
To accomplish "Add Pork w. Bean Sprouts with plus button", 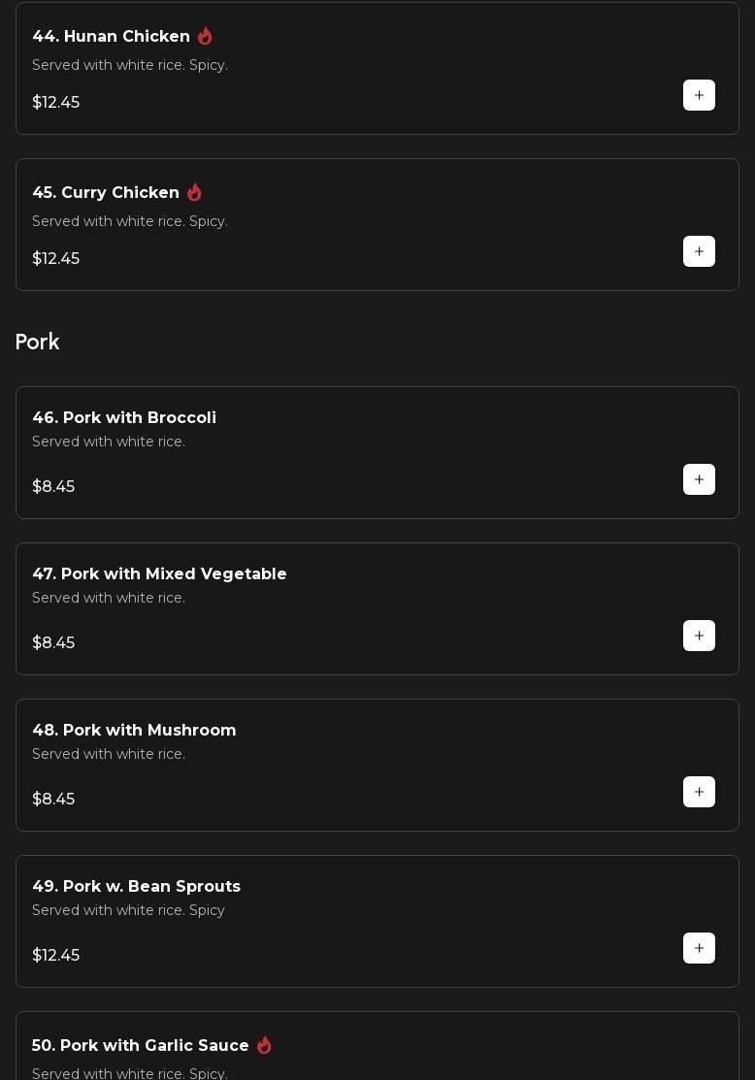I will (699, 948).
